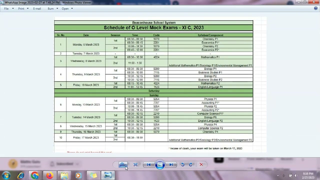Click 'Beaconhouse School System' heading
The height and width of the screenshot is (180, 320).
coord(154,22)
